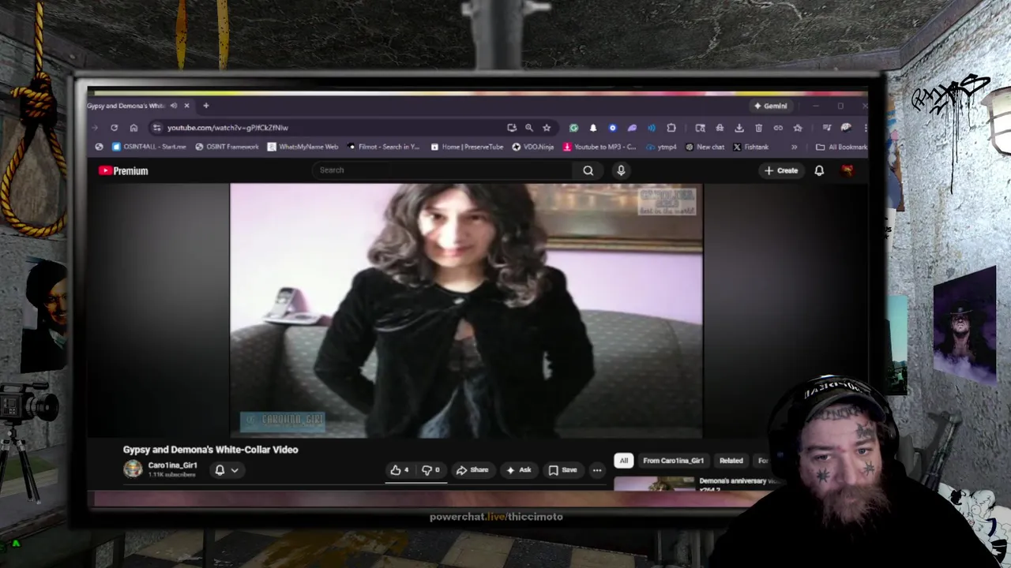The image size is (1011, 568).
Task: Open the downloads icon in toolbar
Action: pos(739,128)
